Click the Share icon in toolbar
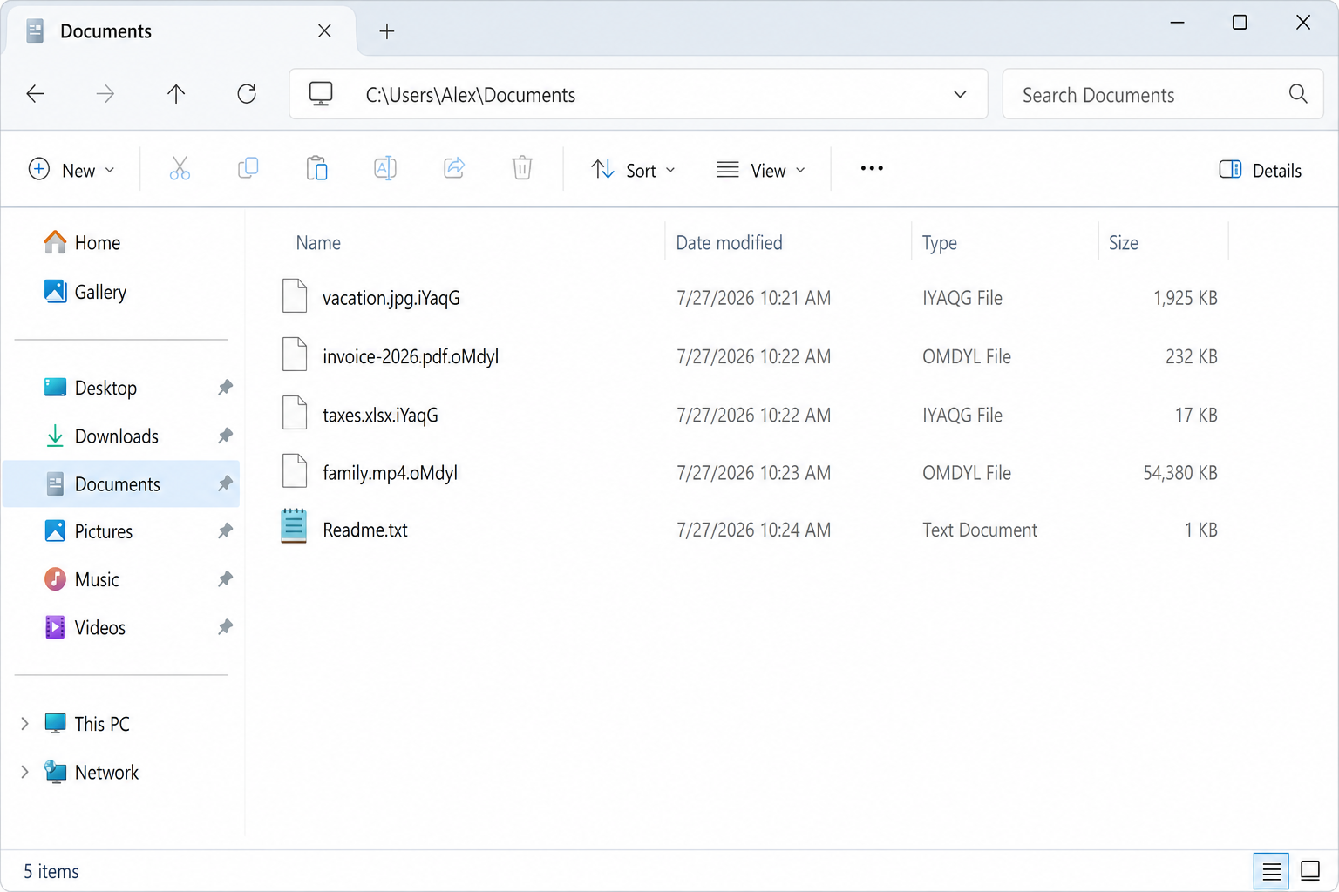This screenshot has height=892, width=1339. click(x=454, y=168)
